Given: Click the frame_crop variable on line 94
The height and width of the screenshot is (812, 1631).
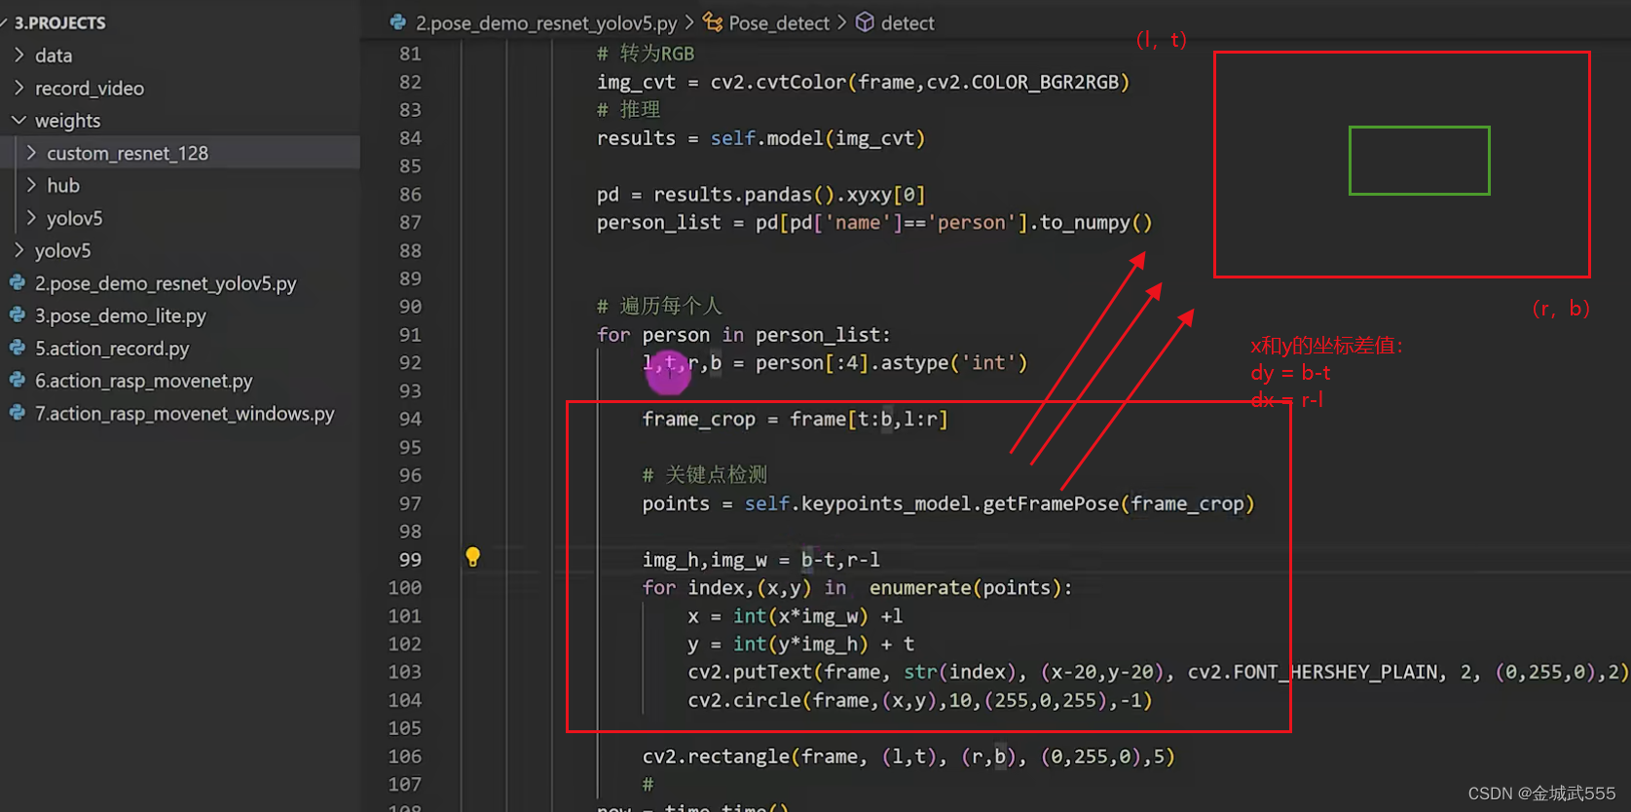Looking at the screenshot, I should (698, 420).
